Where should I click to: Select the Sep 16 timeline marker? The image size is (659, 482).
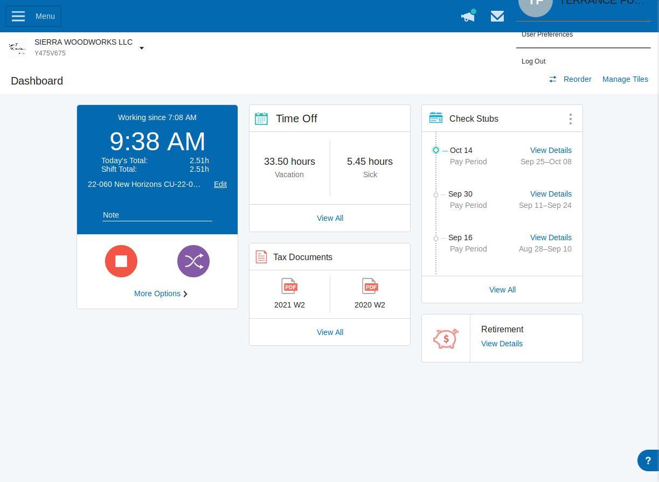435,239
